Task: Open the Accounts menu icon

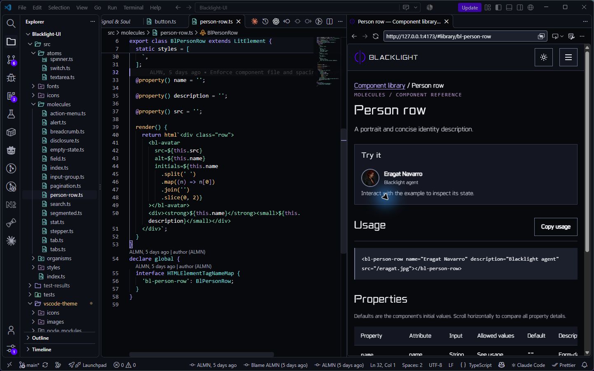Action: [x=11, y=330]
